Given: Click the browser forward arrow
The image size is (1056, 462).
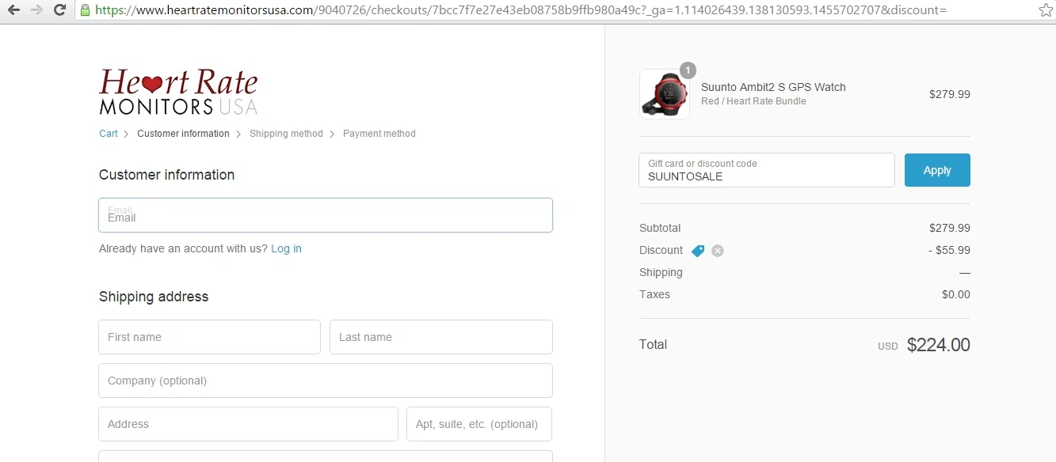Looking at the screenshot, I should 36,10.
